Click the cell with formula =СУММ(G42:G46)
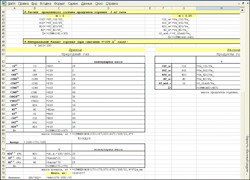250x180 pixels. click(x=184, y=37)
